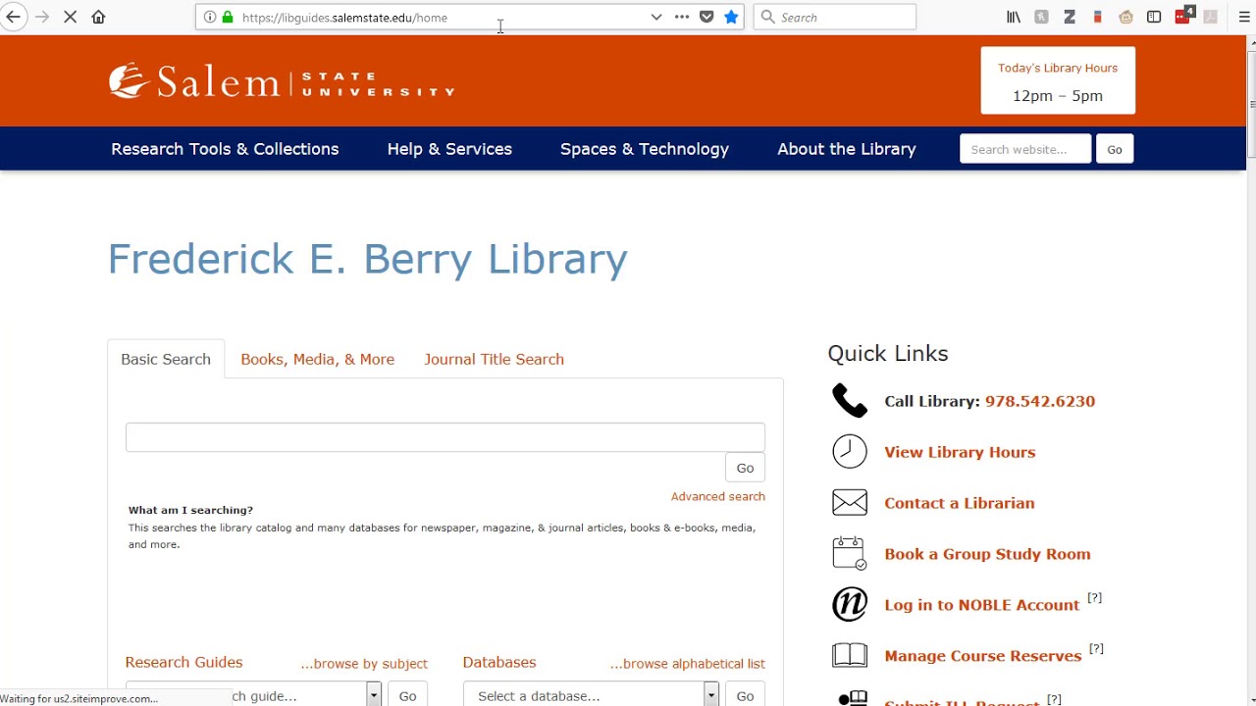The width and height of the screenshot is (1256, 706).
Task: Open the Firefox hamburger menu
Action: (x=1244, y=17)
